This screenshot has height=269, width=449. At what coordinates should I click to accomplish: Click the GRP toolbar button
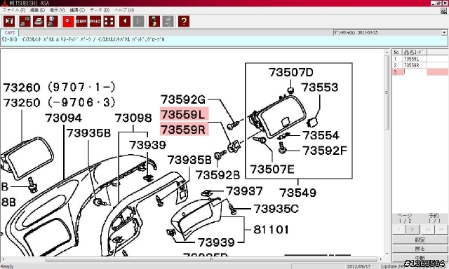coord(81,22)
